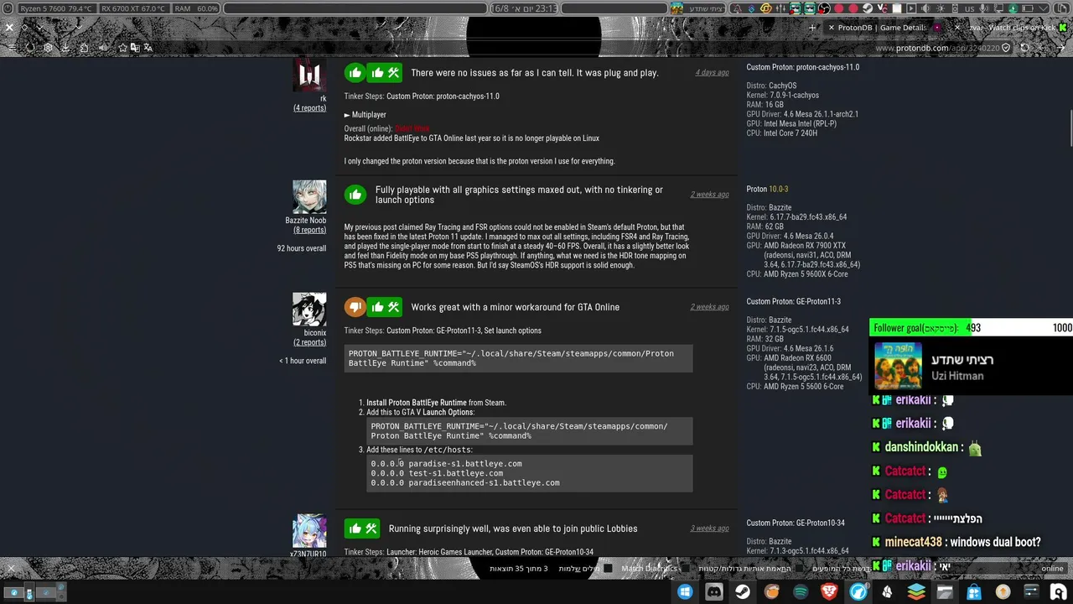
Task: Expand the Multiplayer section in rk's review
Action: tap(365, 115)
